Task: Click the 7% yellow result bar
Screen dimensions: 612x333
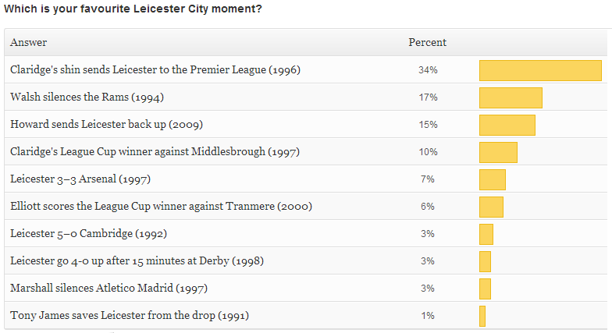Action: pos(493,179)
